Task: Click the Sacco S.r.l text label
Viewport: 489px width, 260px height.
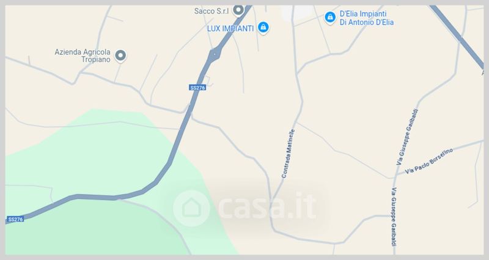Action: pos(211,11)
